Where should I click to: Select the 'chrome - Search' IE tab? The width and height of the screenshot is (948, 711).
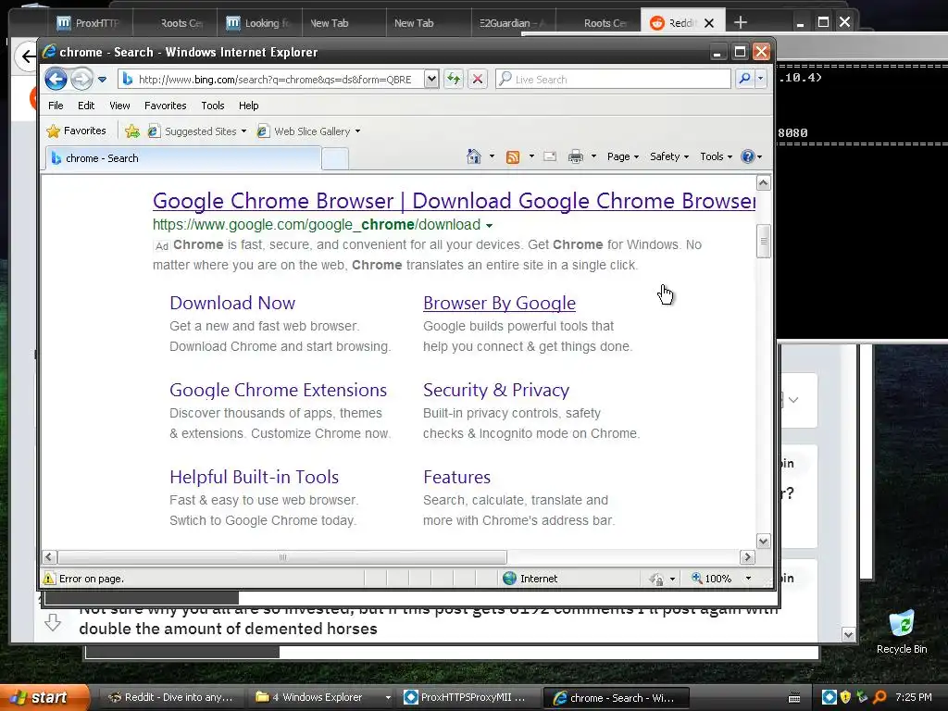click(x=182, y=158)
